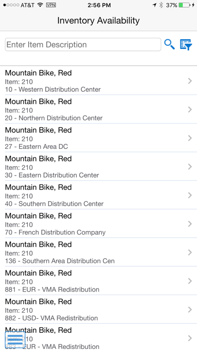197x351 pixels.
Task: Choose the 882 - USD- VMA Redistribution entry
Action: pyautogui.click(x=98, y=310)
